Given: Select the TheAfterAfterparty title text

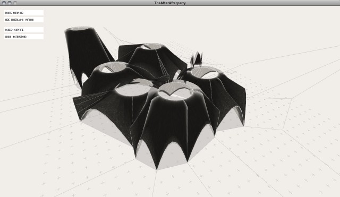Looking at the screenshot, I should (170, 3).
